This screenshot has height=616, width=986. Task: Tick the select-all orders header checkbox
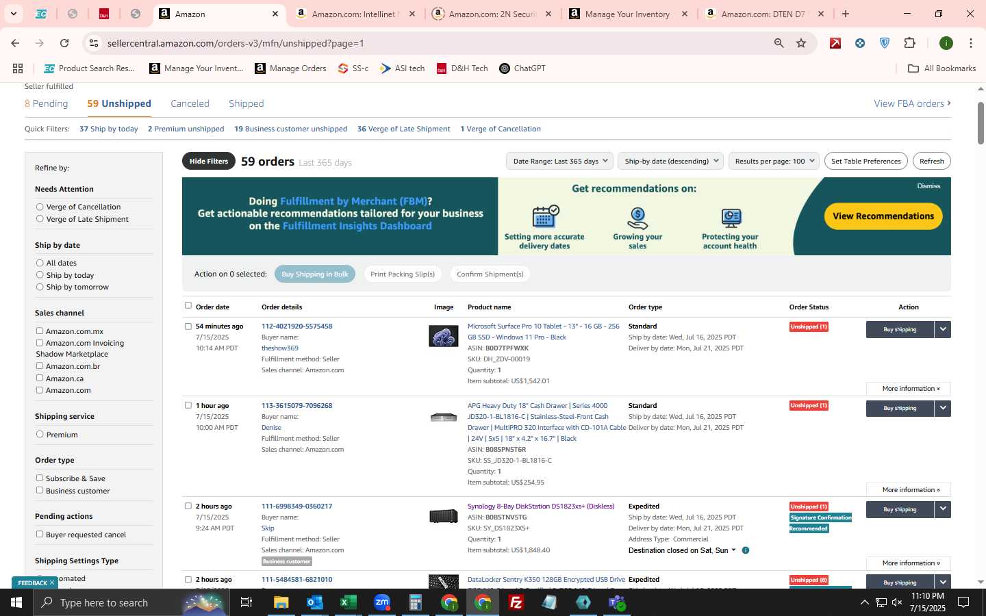(x=188, y=306)
